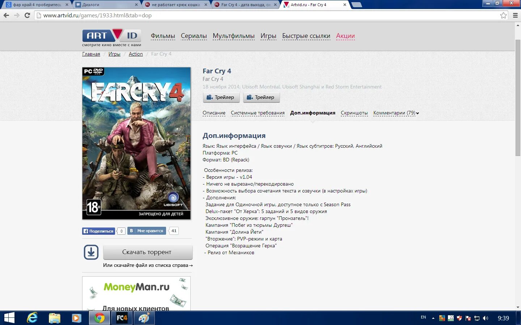Click the VK Мне нравится button
Image resolution: width=521 pixels, height=325 pixels.
[147, 231]
